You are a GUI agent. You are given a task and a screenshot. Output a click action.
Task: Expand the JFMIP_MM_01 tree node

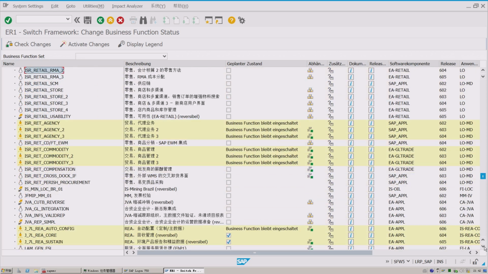[14, 196]
